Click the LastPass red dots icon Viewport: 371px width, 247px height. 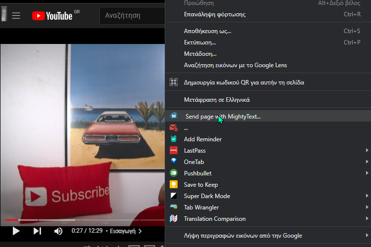tap(174, 150)
